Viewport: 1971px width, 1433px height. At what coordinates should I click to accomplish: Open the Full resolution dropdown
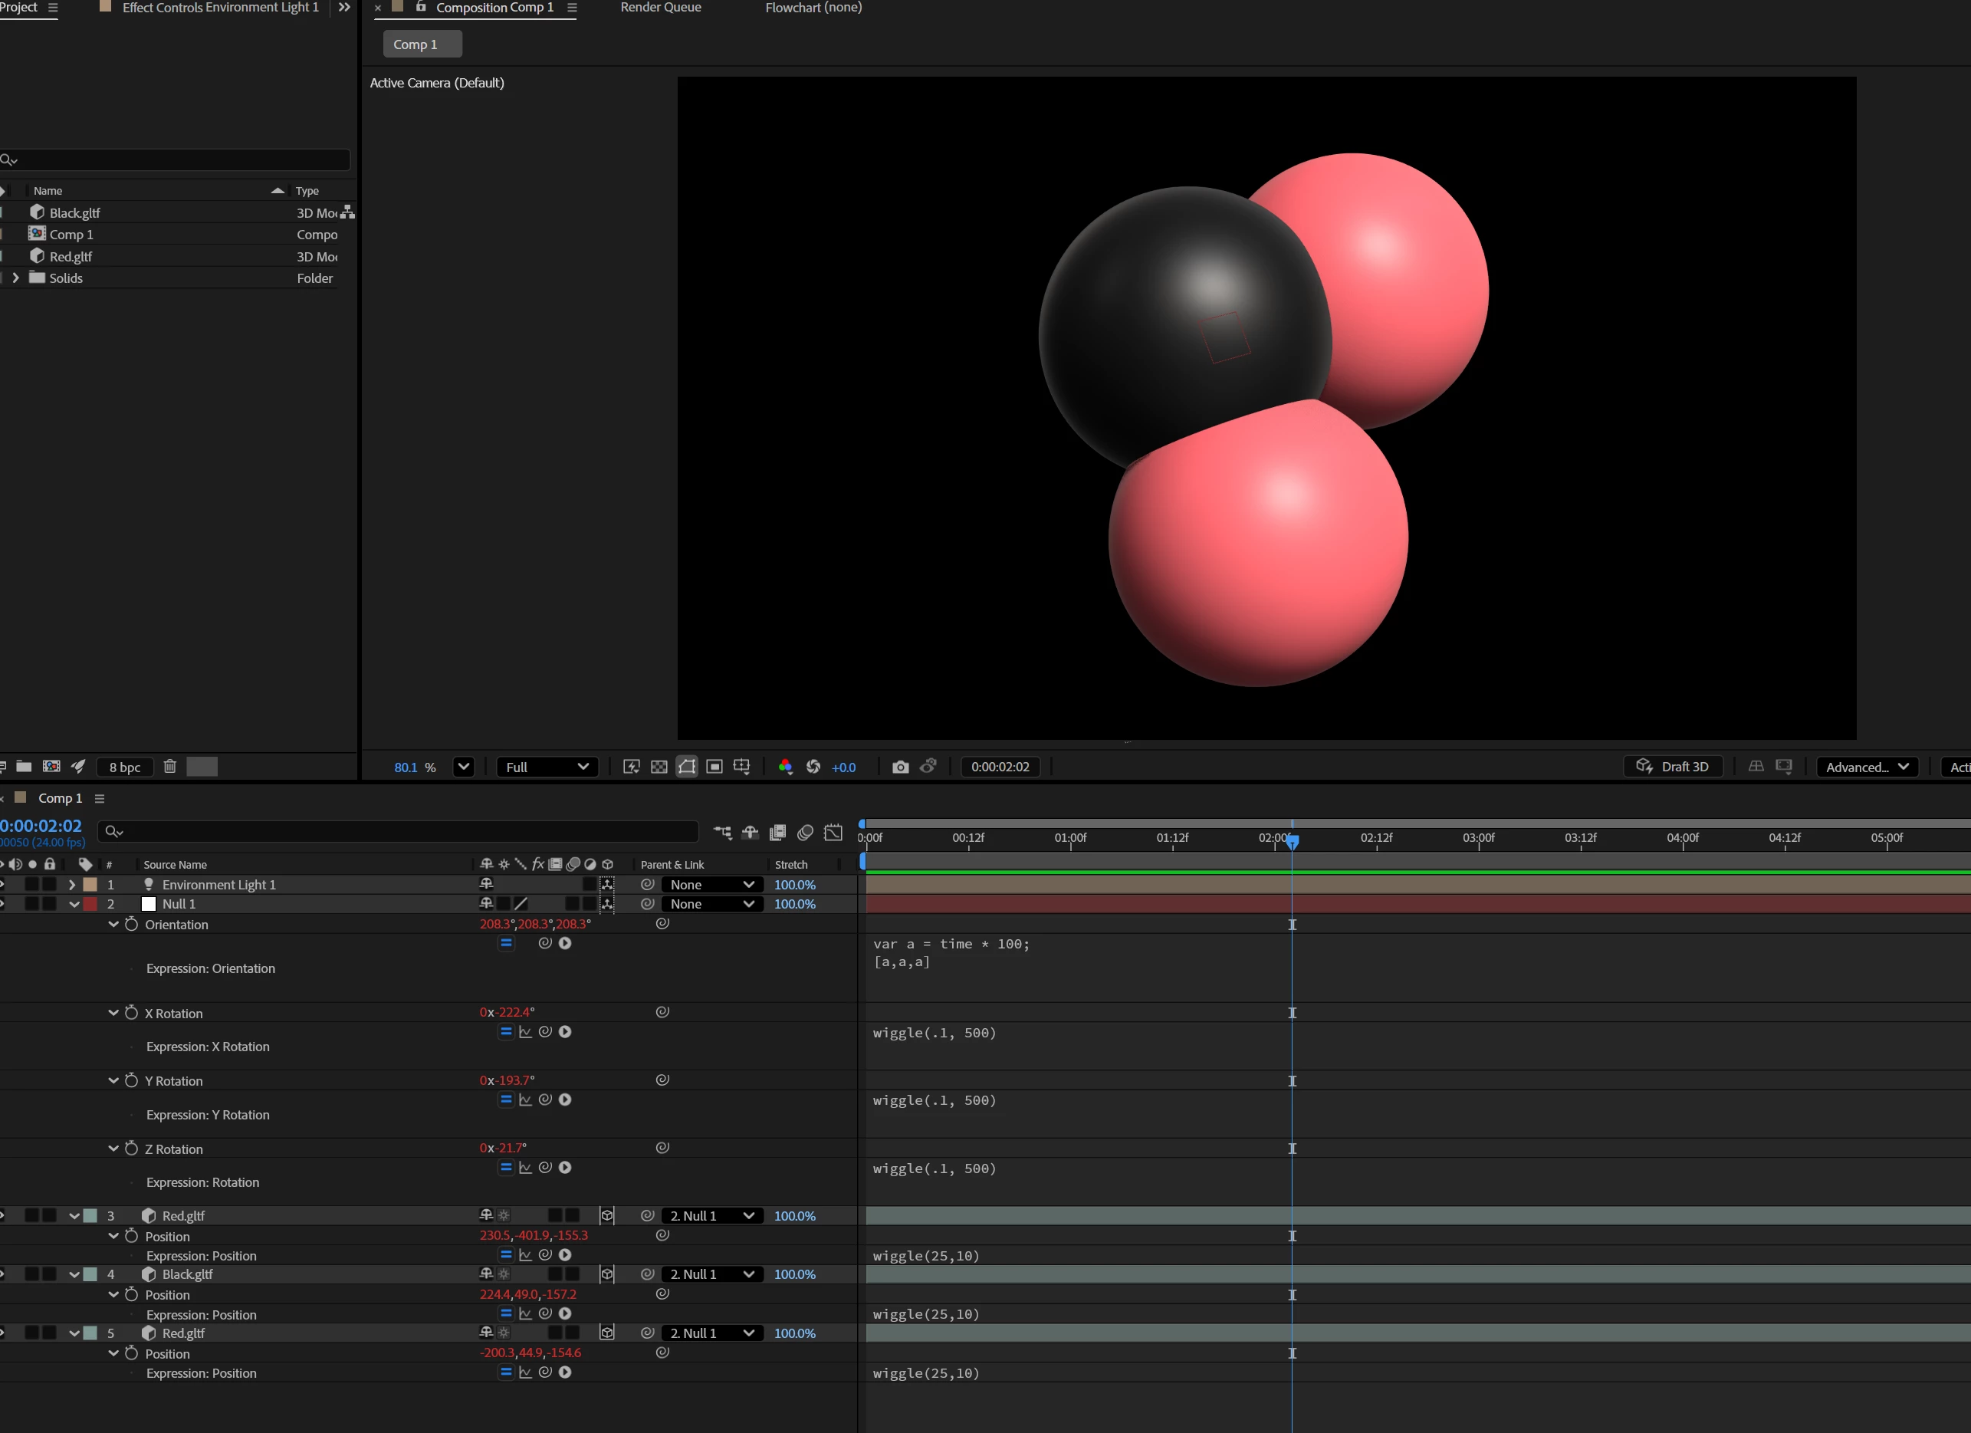coord(547,767)
